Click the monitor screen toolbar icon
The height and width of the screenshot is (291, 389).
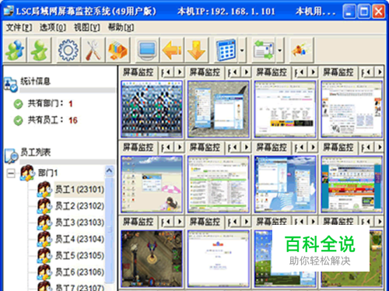[147, 50]
